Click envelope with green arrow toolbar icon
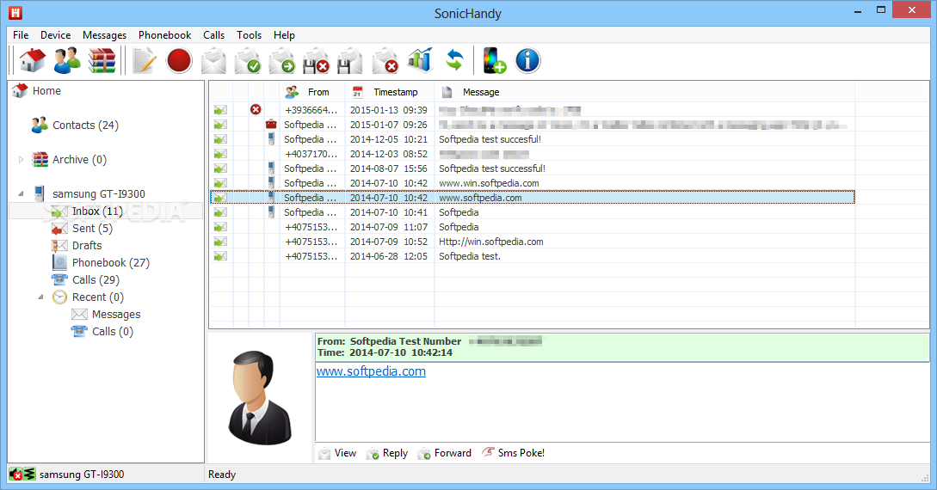This screenshot has width=937, height=490. pyautogui.click(x=281, y=60)
